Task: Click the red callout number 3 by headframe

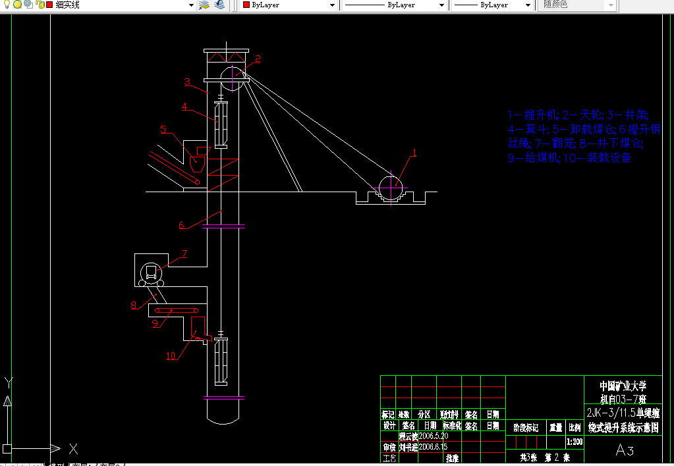Action: [187, 82]
